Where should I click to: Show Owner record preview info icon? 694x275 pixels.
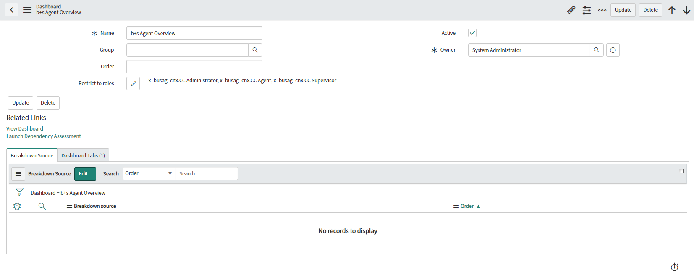(613, 50)
